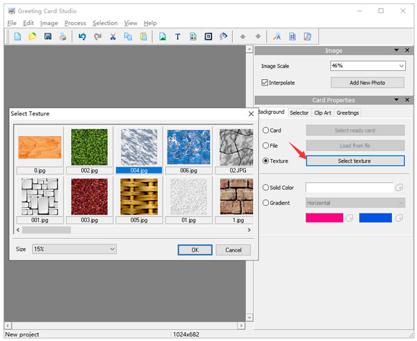Toggle the Interpolate checkbox
The image size is (417, 341).
click(265, 83)
